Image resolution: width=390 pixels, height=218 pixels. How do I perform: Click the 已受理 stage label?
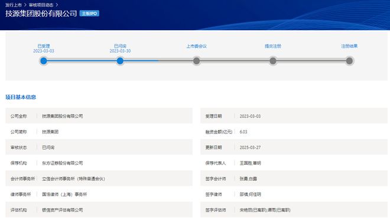pos(44,46)
